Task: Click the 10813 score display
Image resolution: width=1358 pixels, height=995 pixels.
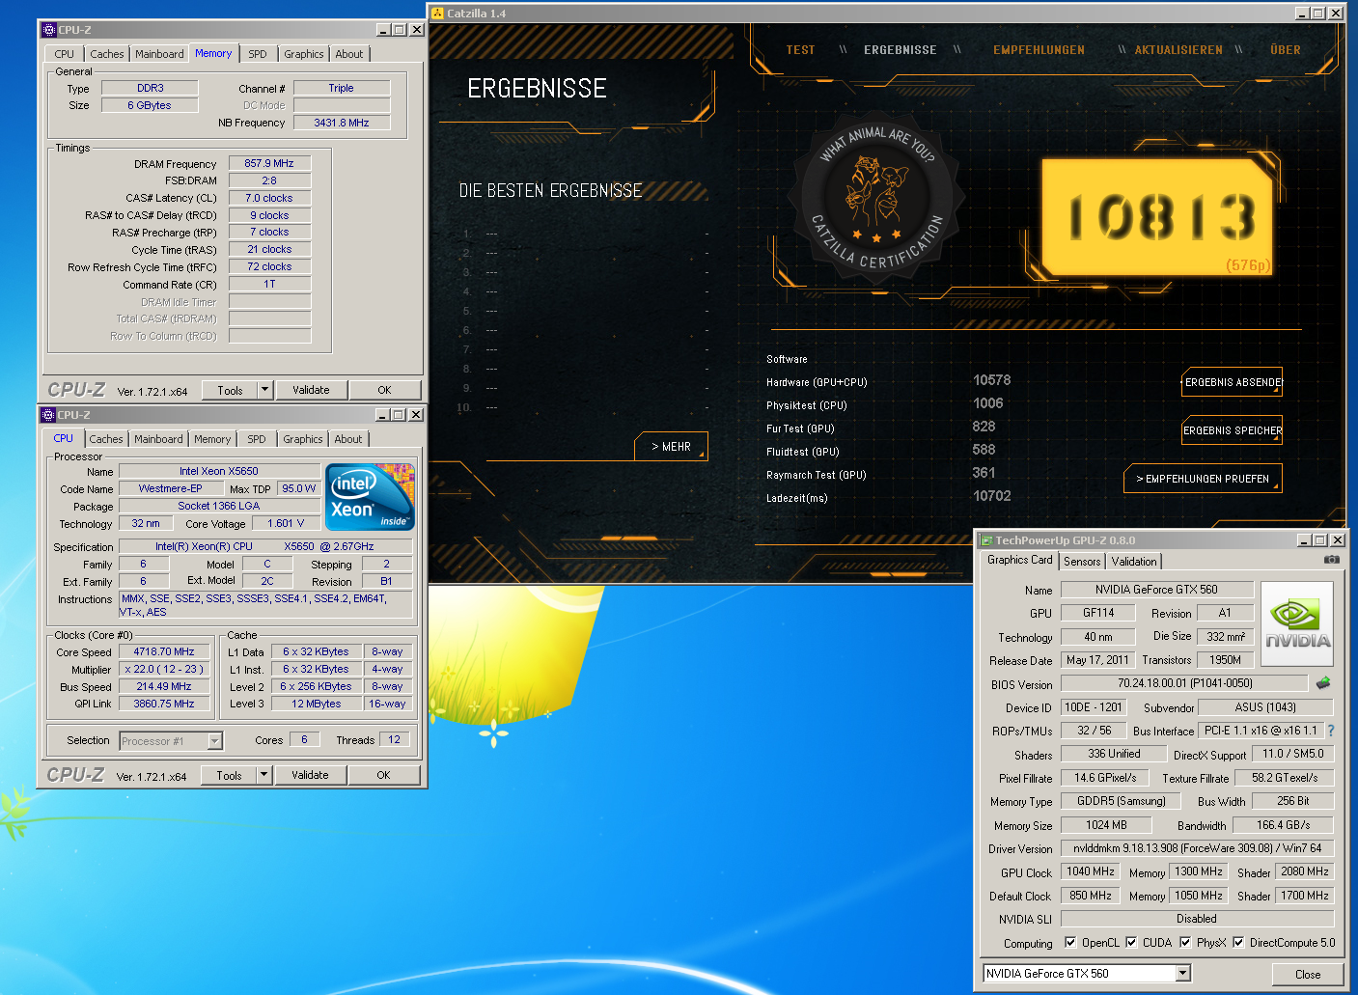Action: click(x=1158, y=217)
